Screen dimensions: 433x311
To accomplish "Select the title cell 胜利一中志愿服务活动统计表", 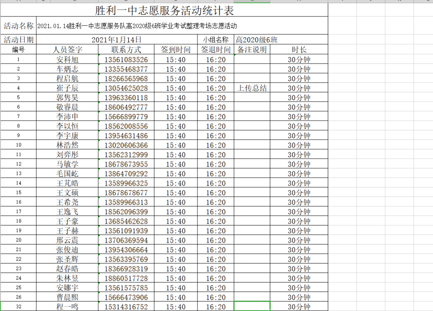I will 164,10.
